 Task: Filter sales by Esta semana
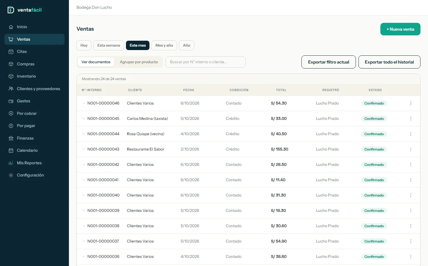point(109,45)
